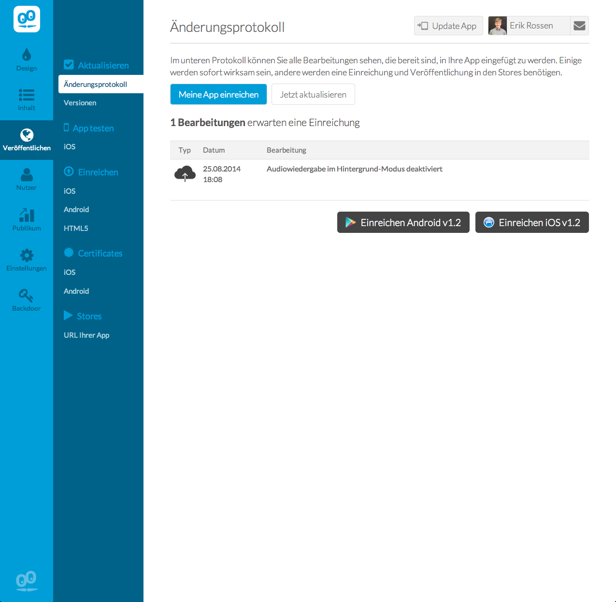The height and width of the screenshot is (602, 616).
Task: Click Update App button
Action: coord(448,26)
